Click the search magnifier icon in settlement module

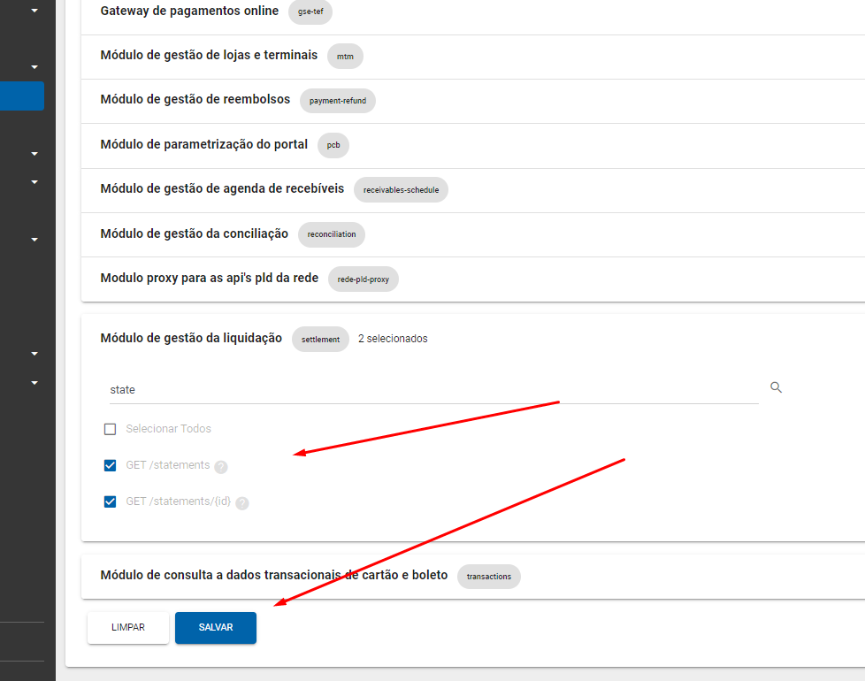point(776,387)
